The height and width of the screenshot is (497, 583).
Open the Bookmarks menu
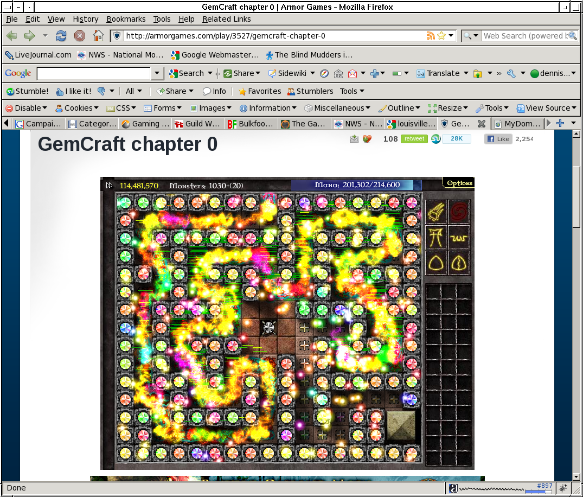[x=126, y=19]
